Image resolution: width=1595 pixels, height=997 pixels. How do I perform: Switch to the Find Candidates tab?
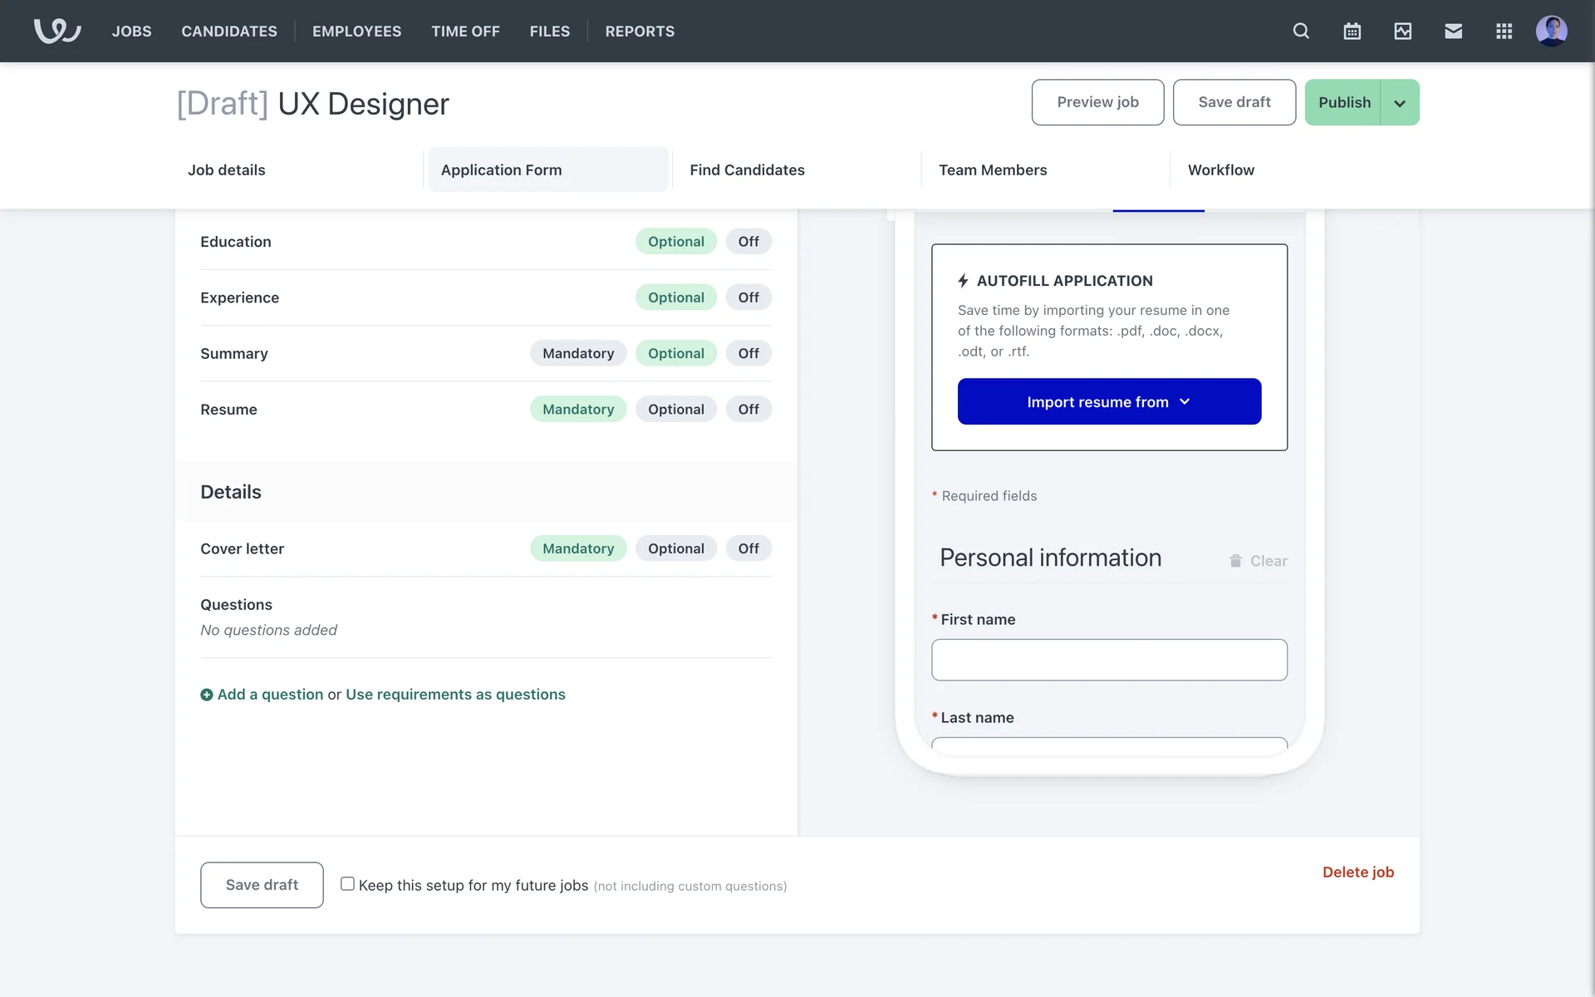[747, 169]
